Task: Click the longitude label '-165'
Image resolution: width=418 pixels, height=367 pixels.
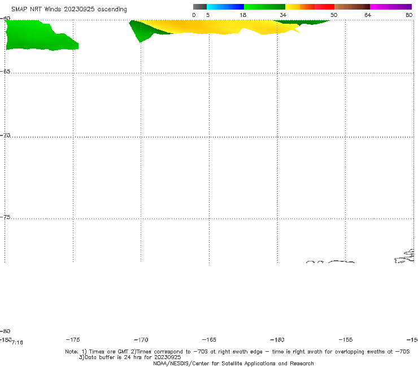Action: (209, 340)
